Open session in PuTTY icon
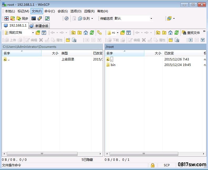Screen dimensions: 208x170 pos(40,18)
